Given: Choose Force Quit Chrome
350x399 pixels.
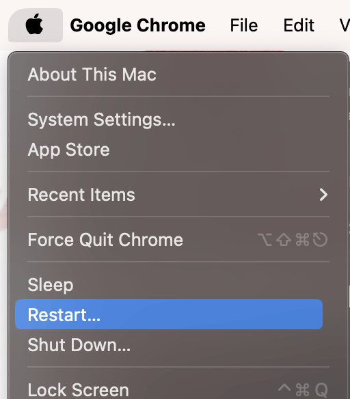Looking at the screenshot, I should pos(178,240).
